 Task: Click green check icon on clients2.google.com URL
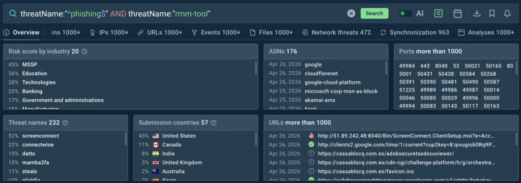click(311, 144)
